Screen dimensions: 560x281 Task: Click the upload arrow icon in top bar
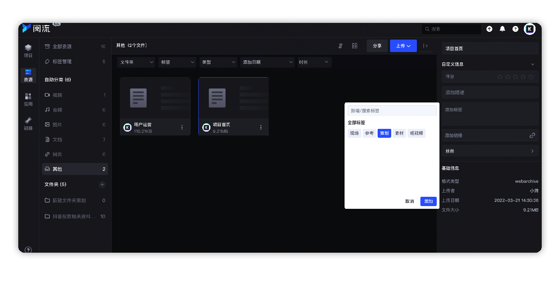489,29
